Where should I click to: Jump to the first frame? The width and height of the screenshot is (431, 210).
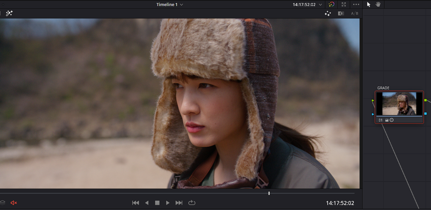pos(135,203)
